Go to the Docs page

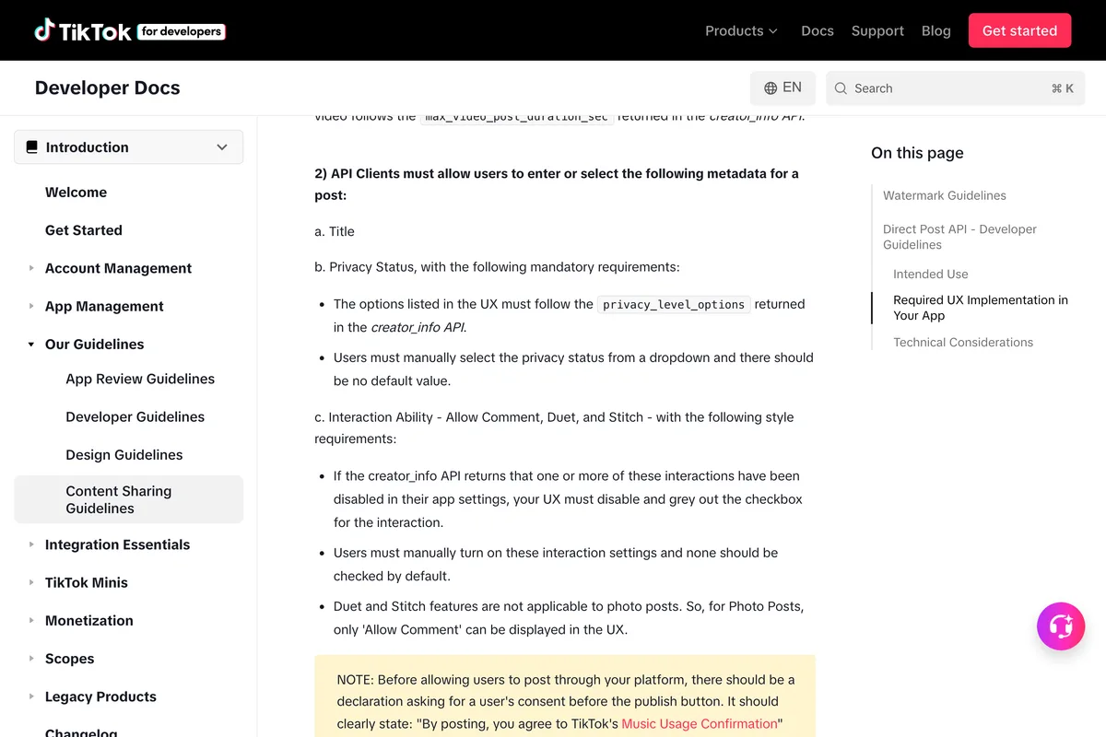(818, 30)
